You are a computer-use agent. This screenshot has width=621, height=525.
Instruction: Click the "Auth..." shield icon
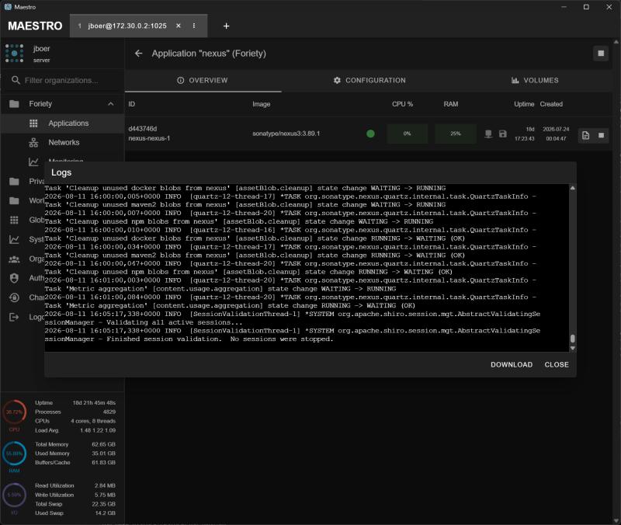coord(14,278)
